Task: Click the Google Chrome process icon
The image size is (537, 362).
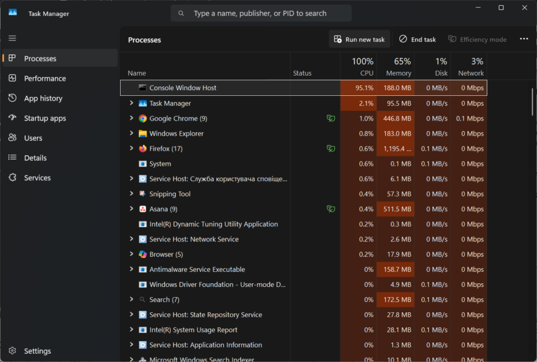Action: coord(143,119)
